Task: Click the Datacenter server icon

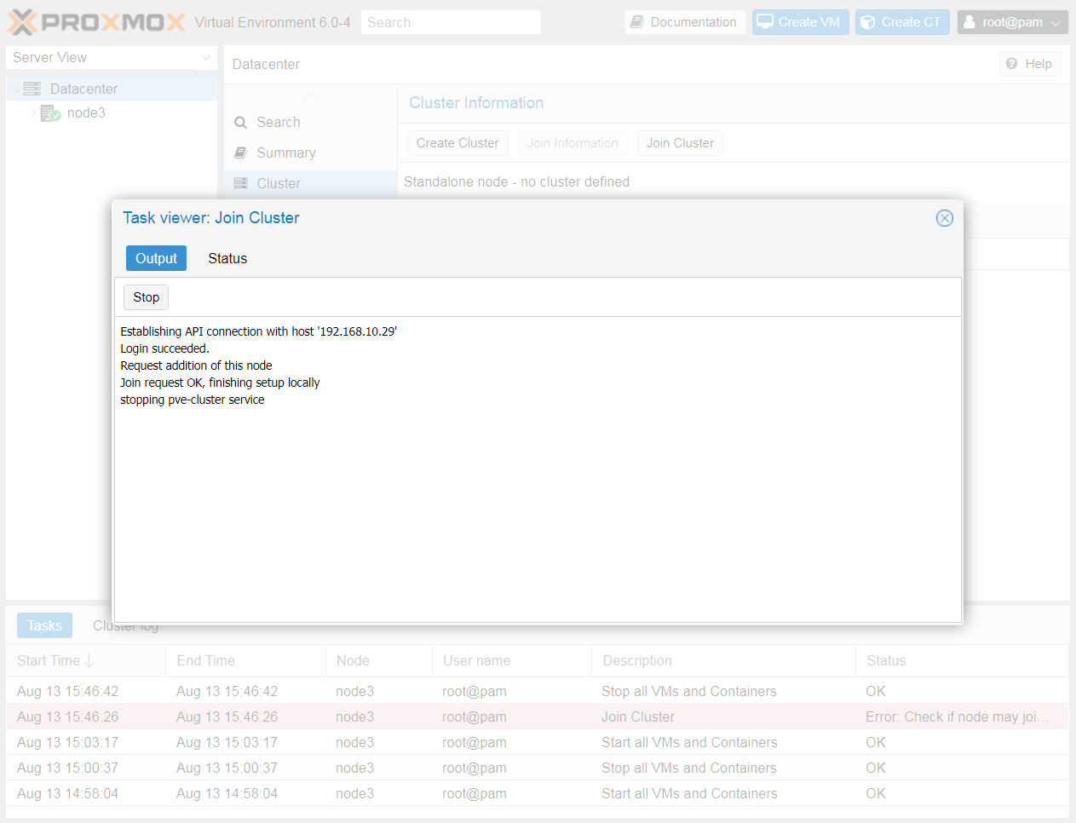Action: pos(32,89)
